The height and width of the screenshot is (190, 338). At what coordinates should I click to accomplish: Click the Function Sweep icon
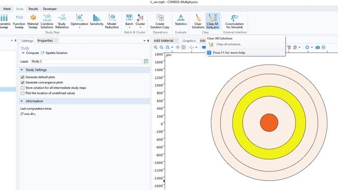click(19, 17)
